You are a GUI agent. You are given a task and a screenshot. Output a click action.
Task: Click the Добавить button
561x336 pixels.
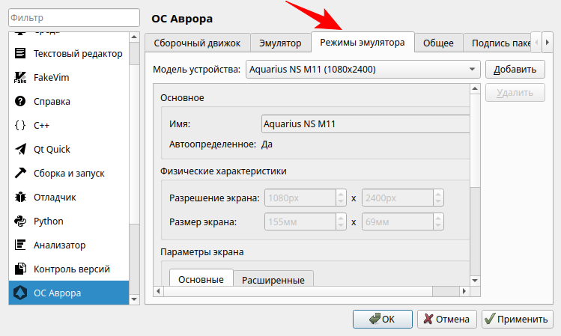click(514, 70)
